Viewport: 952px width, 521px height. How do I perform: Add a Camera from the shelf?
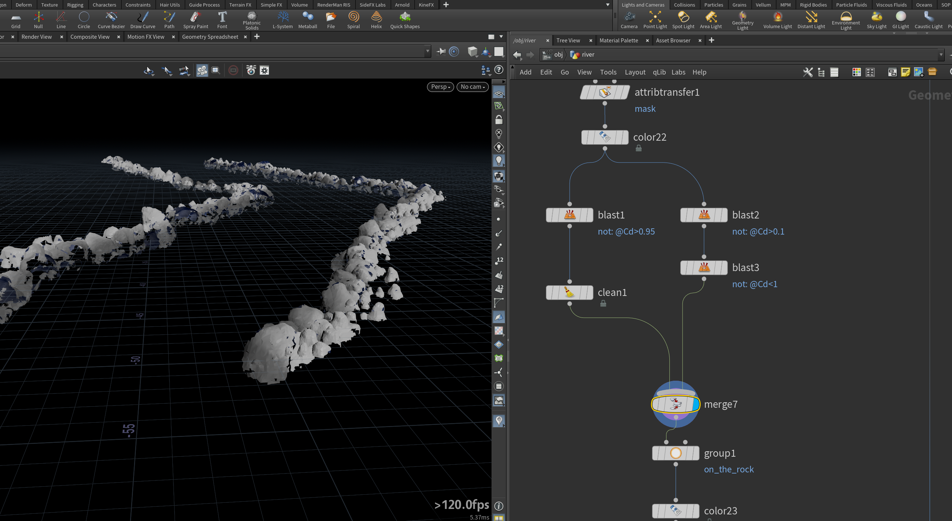[629, 20]
